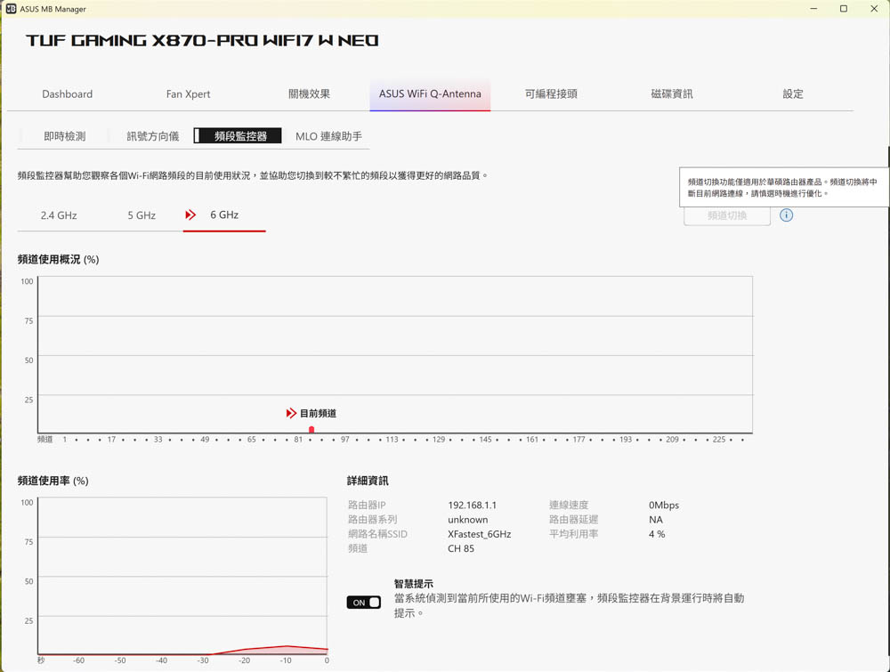The width and height of the screenshot is (890, 672).
Task: Switch to the Fan Xpert tab
Action: click(189, 94)
